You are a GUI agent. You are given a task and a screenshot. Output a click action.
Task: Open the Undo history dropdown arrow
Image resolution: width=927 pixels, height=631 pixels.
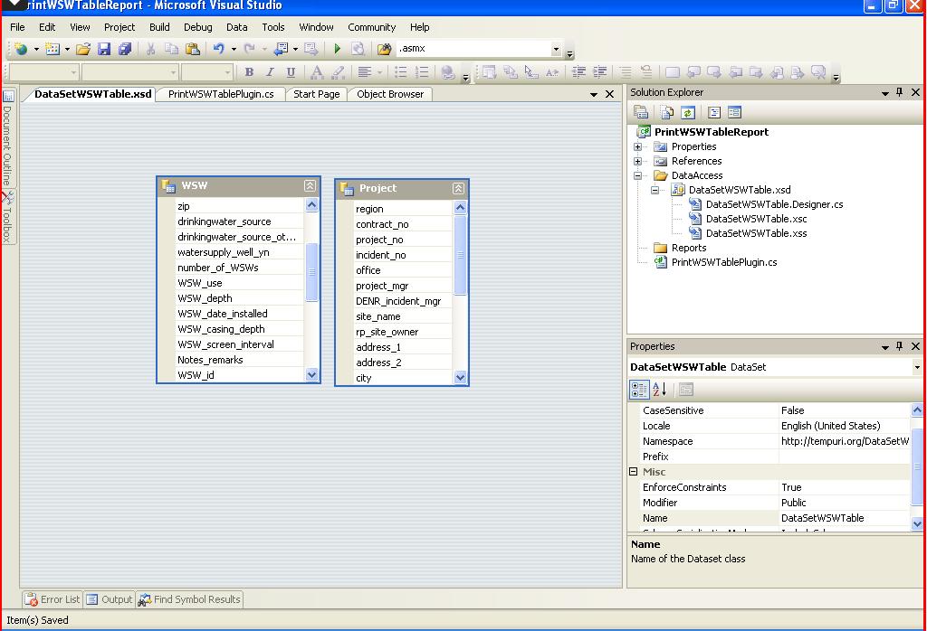pos(234,49)
